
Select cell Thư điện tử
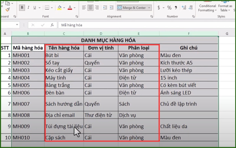coord(101,115)
